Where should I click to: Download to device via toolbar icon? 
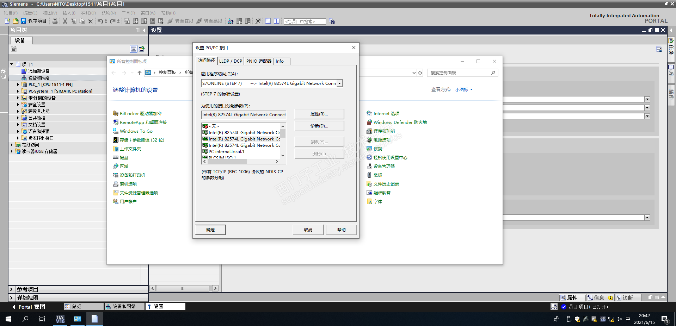pyautogui.click(x=136, y=21)
